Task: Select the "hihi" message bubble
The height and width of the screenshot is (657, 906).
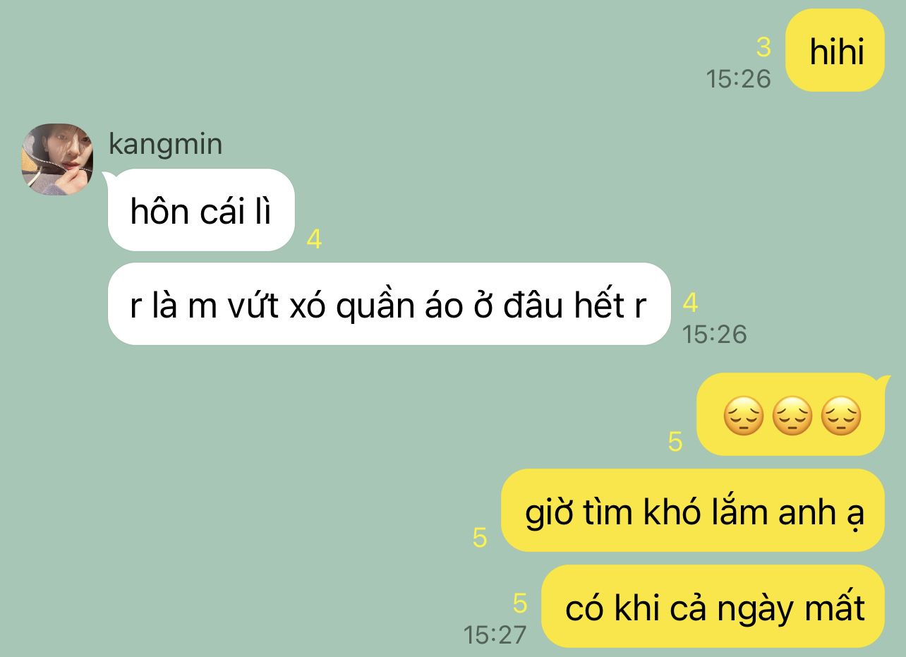Action: (x=835, y=50)
